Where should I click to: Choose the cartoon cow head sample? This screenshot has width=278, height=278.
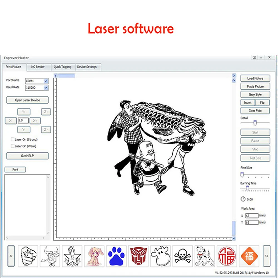(160, 256)
